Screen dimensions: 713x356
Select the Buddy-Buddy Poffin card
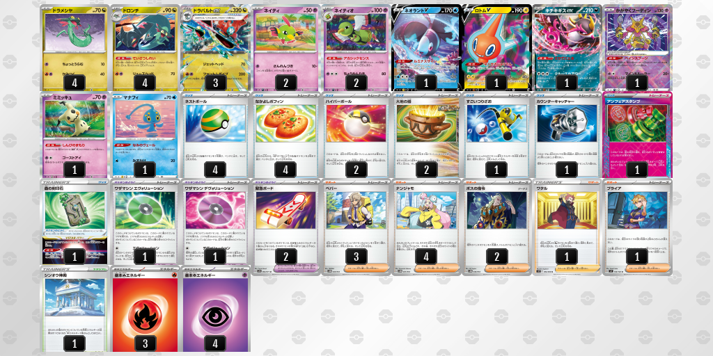285,135
